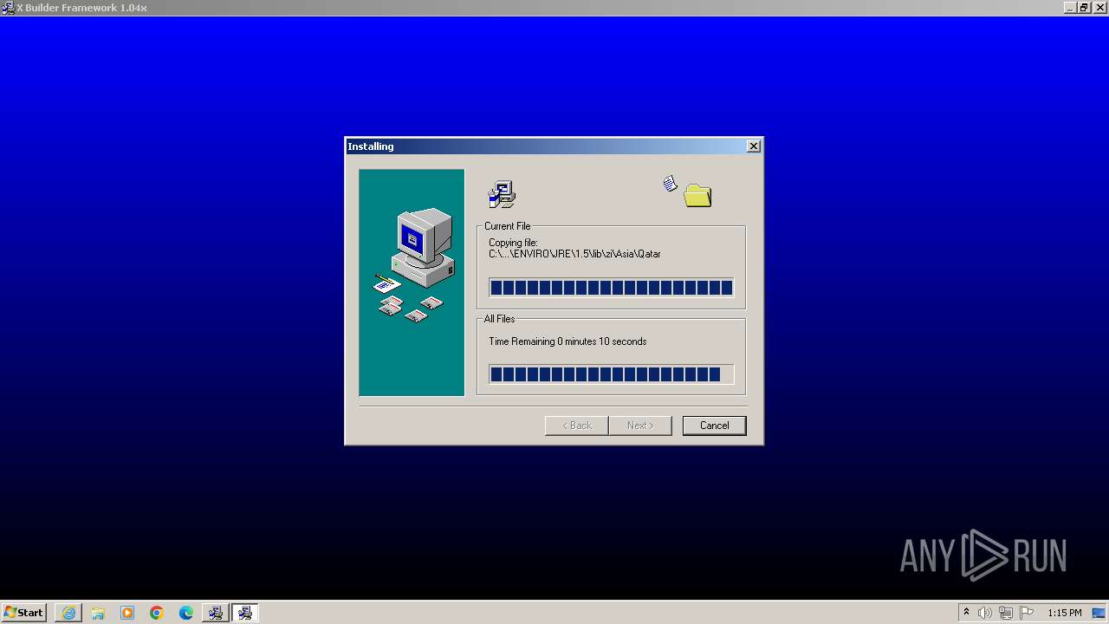Click the computer and disks illustration

click(412, 283)
